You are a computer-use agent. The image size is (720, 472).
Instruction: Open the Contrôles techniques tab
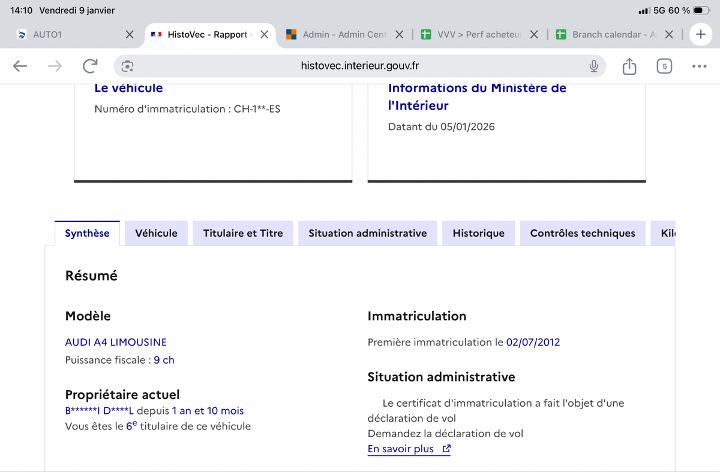tap(582, 233)
